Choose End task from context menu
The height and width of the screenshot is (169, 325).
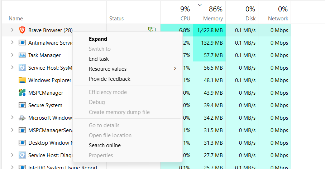(99, 59)
